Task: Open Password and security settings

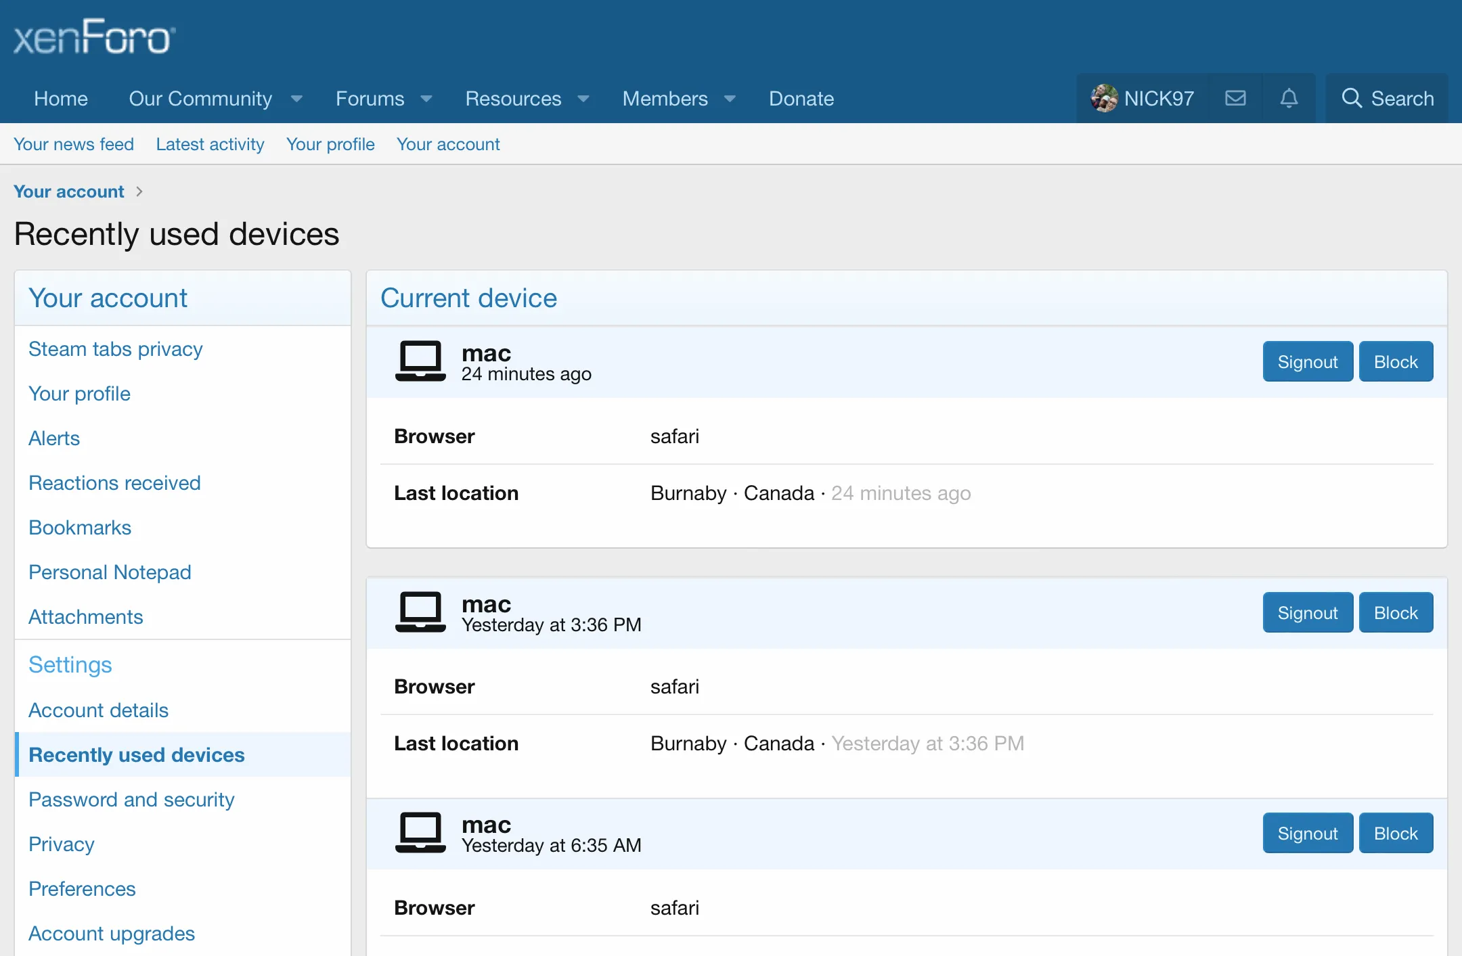Action: pos(131,800)
